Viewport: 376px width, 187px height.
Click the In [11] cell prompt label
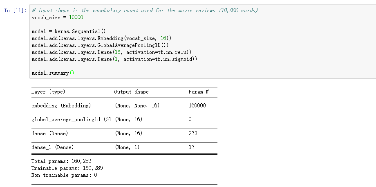[16, 11]
